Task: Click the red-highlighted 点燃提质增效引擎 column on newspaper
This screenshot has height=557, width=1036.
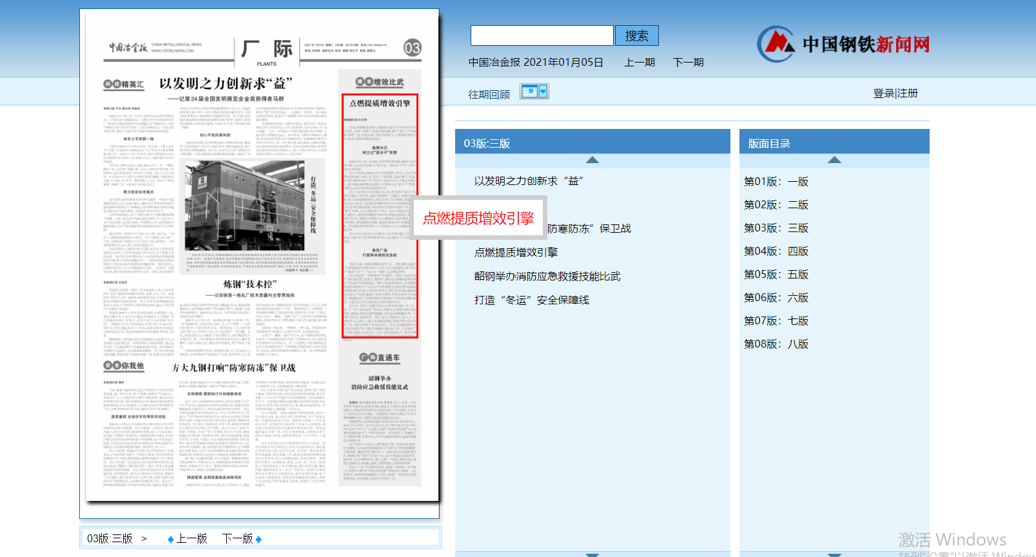Action: coord(380,216)
